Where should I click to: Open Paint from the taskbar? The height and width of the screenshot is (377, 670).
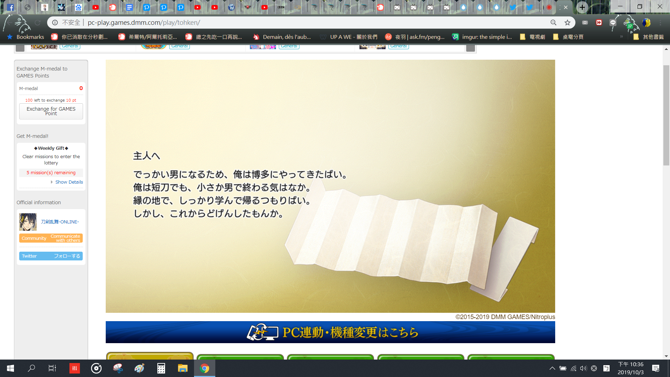pos(139,368)
